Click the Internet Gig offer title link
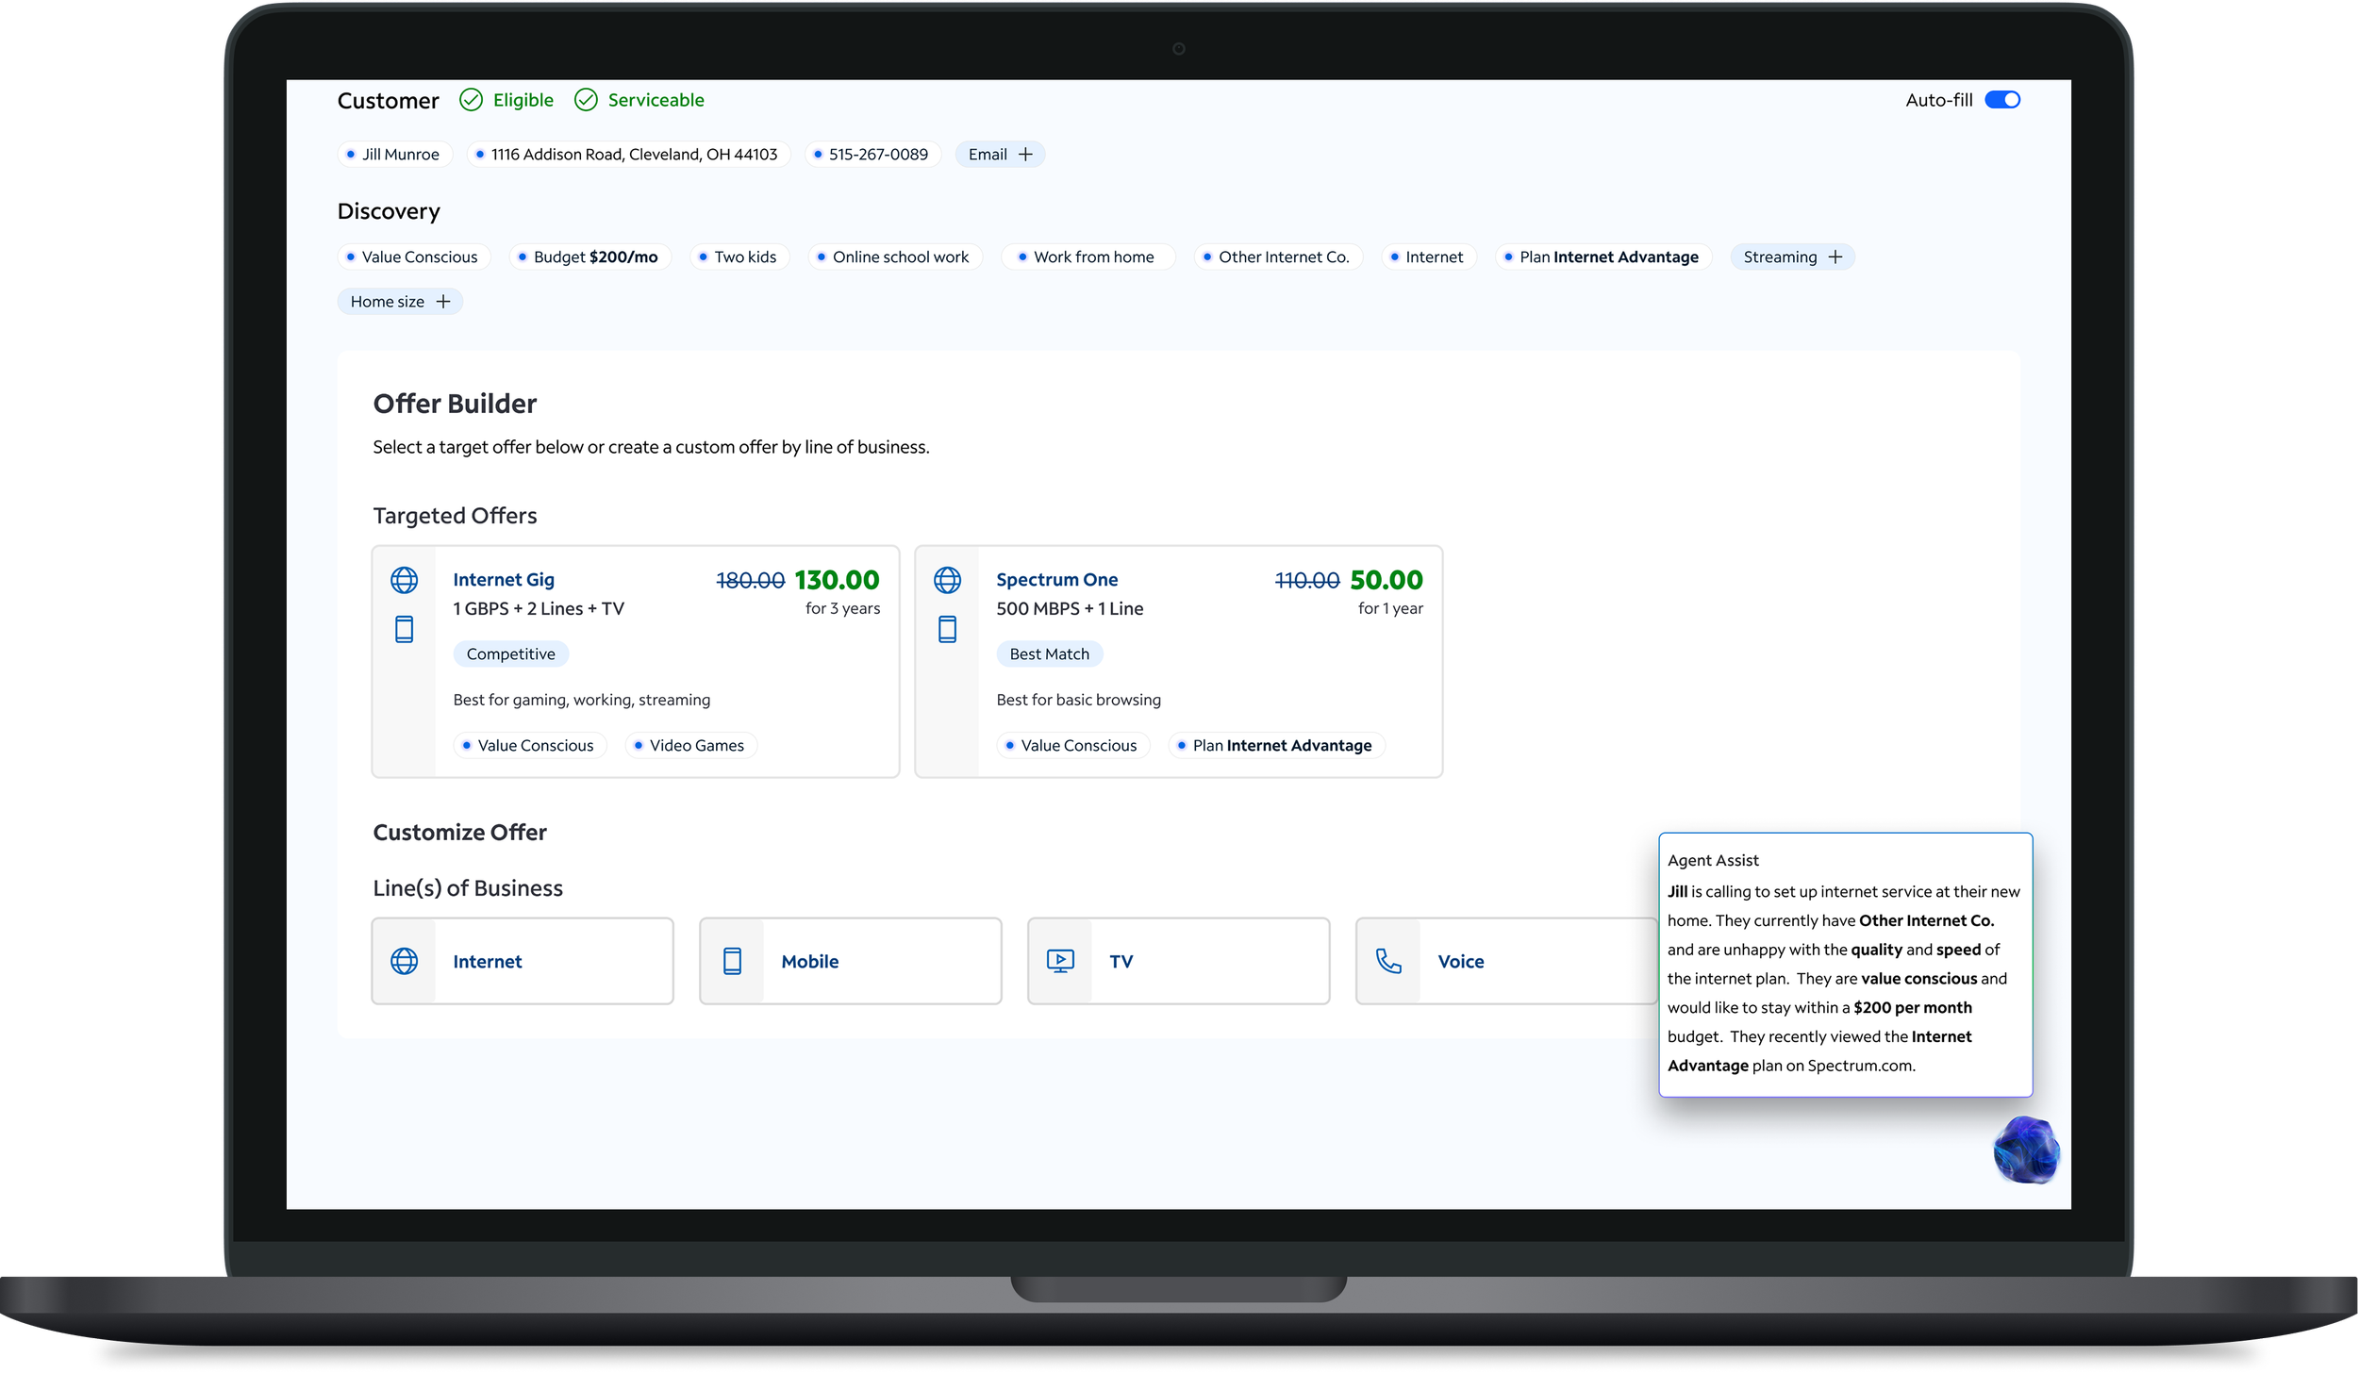 click(x=504, y=580)
